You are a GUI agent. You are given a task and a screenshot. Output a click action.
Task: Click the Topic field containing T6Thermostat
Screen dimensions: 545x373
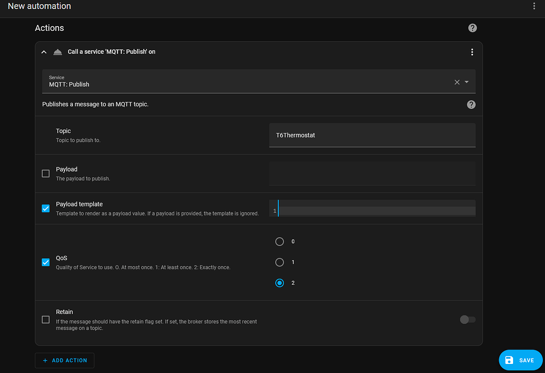[372, 135]
